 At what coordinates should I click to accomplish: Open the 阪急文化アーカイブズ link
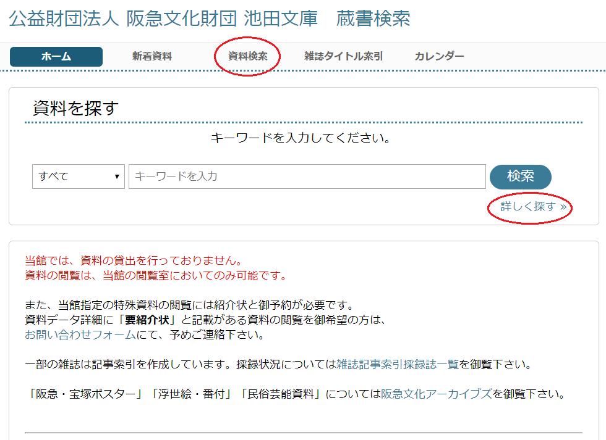[x=437, y=394]
